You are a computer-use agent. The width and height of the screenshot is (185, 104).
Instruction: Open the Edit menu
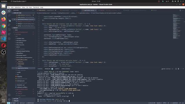pos(12,7)
